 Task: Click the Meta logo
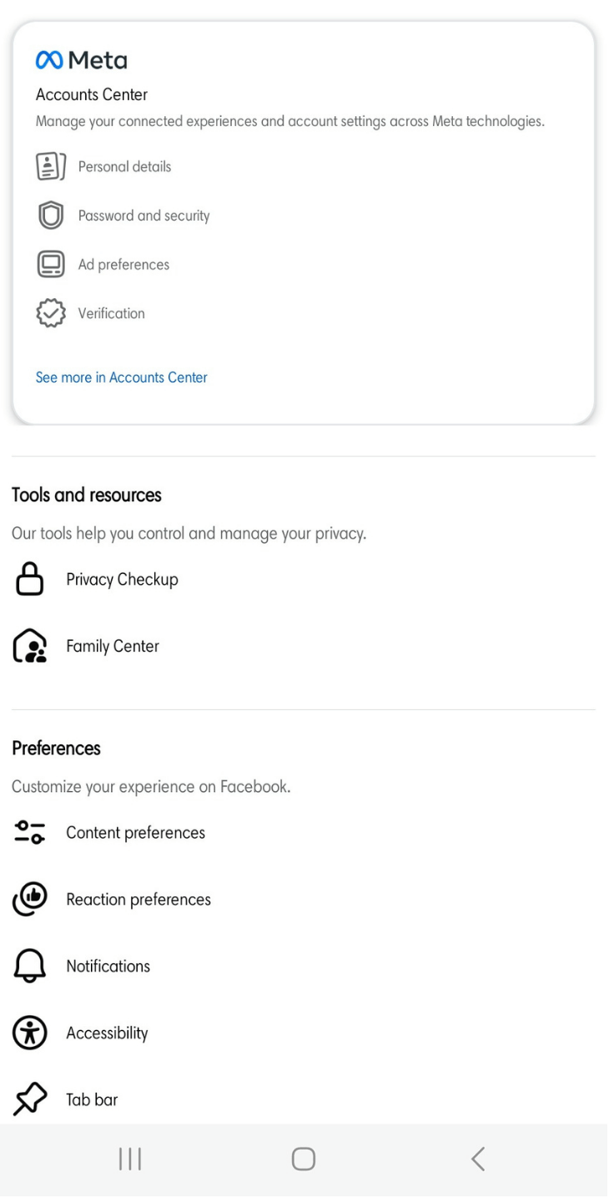click(81, 60)
